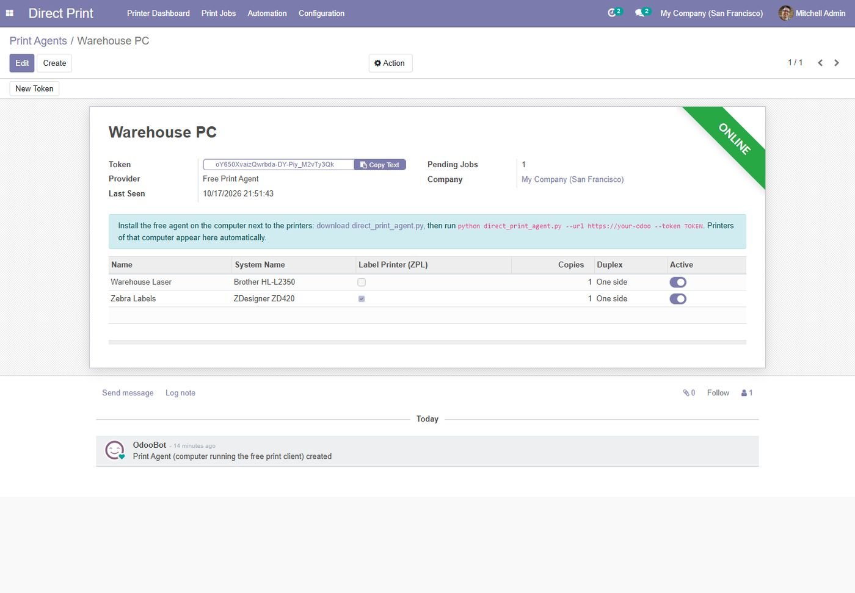The width and height of the screenshot is (855, 593).
Task: Click ZDesigner ZD420 system name cell
Action: coord(264,298)
